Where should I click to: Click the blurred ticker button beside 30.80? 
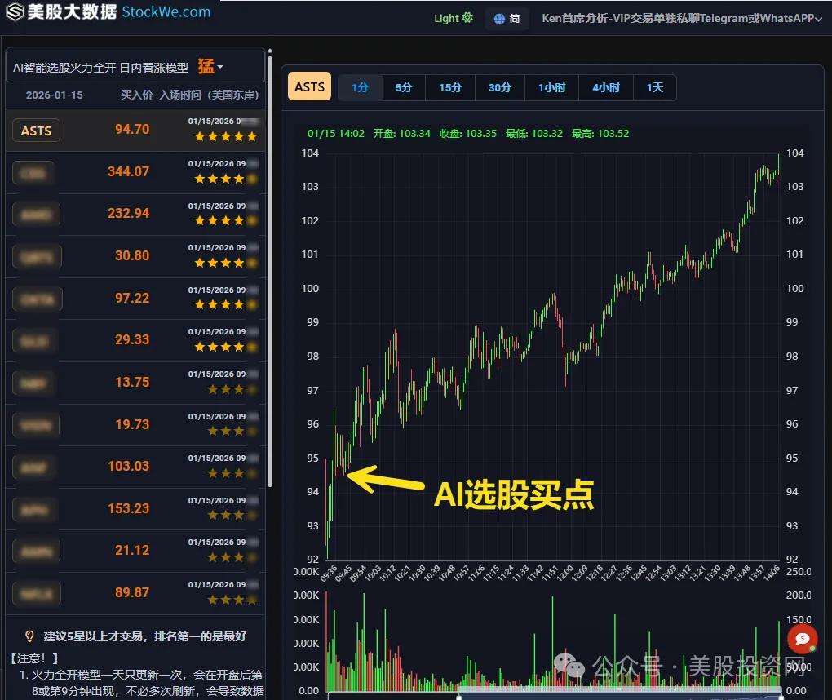click(37, 257)
